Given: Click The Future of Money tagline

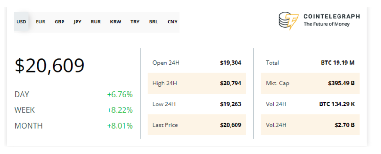Looking at the screenshot, I should (x=326, y=24).
